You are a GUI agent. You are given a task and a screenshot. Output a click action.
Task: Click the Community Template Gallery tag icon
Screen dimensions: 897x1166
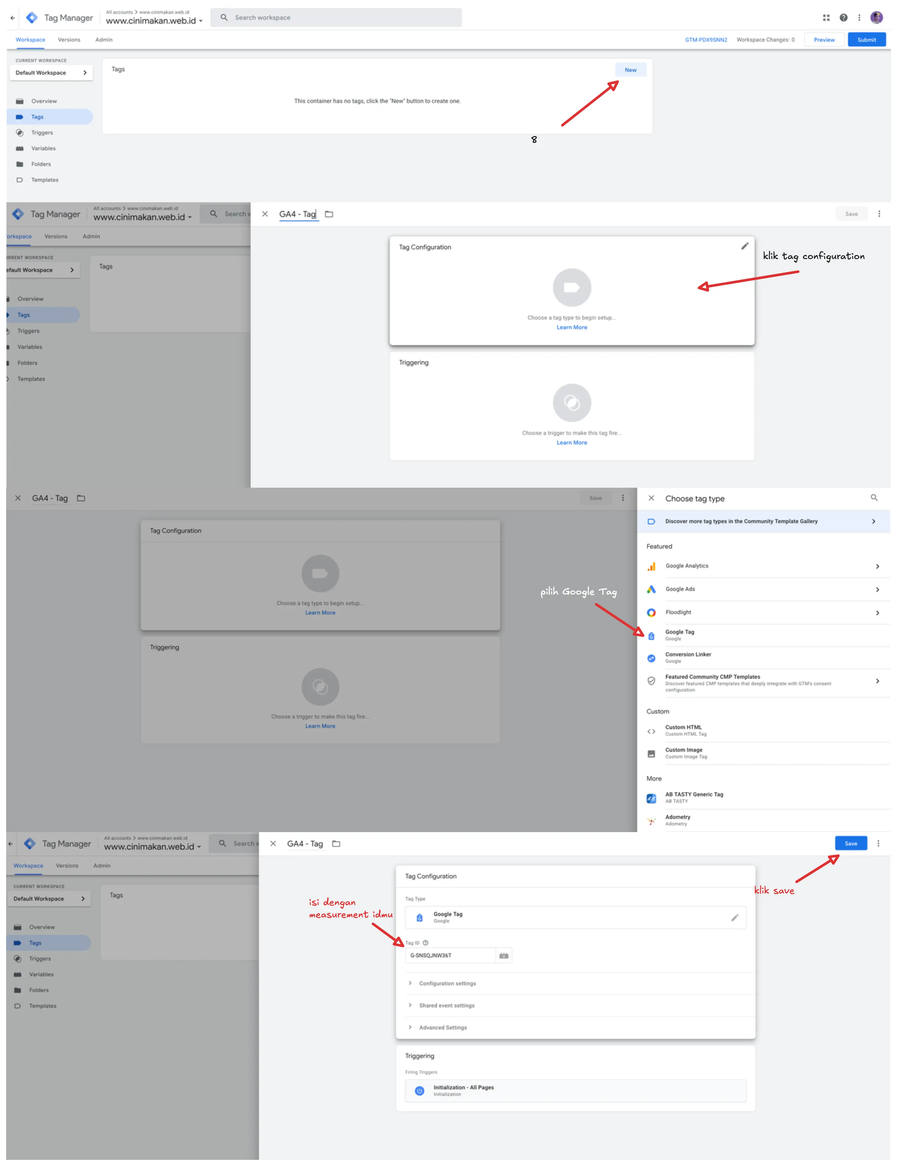click(651, 521)
